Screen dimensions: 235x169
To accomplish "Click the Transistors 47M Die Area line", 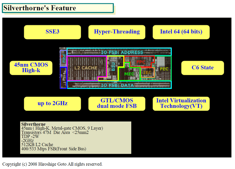I will [x=55, y=133].
